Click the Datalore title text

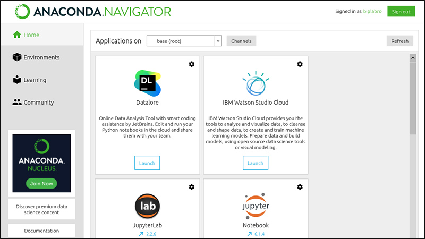click(x=147, y=103)
